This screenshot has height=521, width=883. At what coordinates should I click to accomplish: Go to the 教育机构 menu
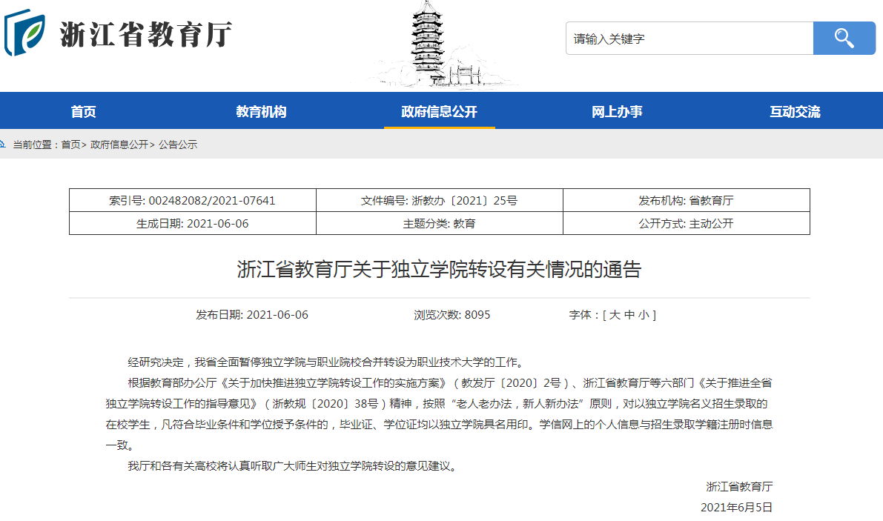pyautogui.click(x=261, y=112)
